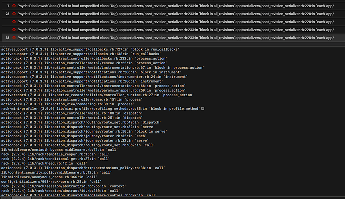Click the metal.rb:251 'dispatch' line

point(72,118)
